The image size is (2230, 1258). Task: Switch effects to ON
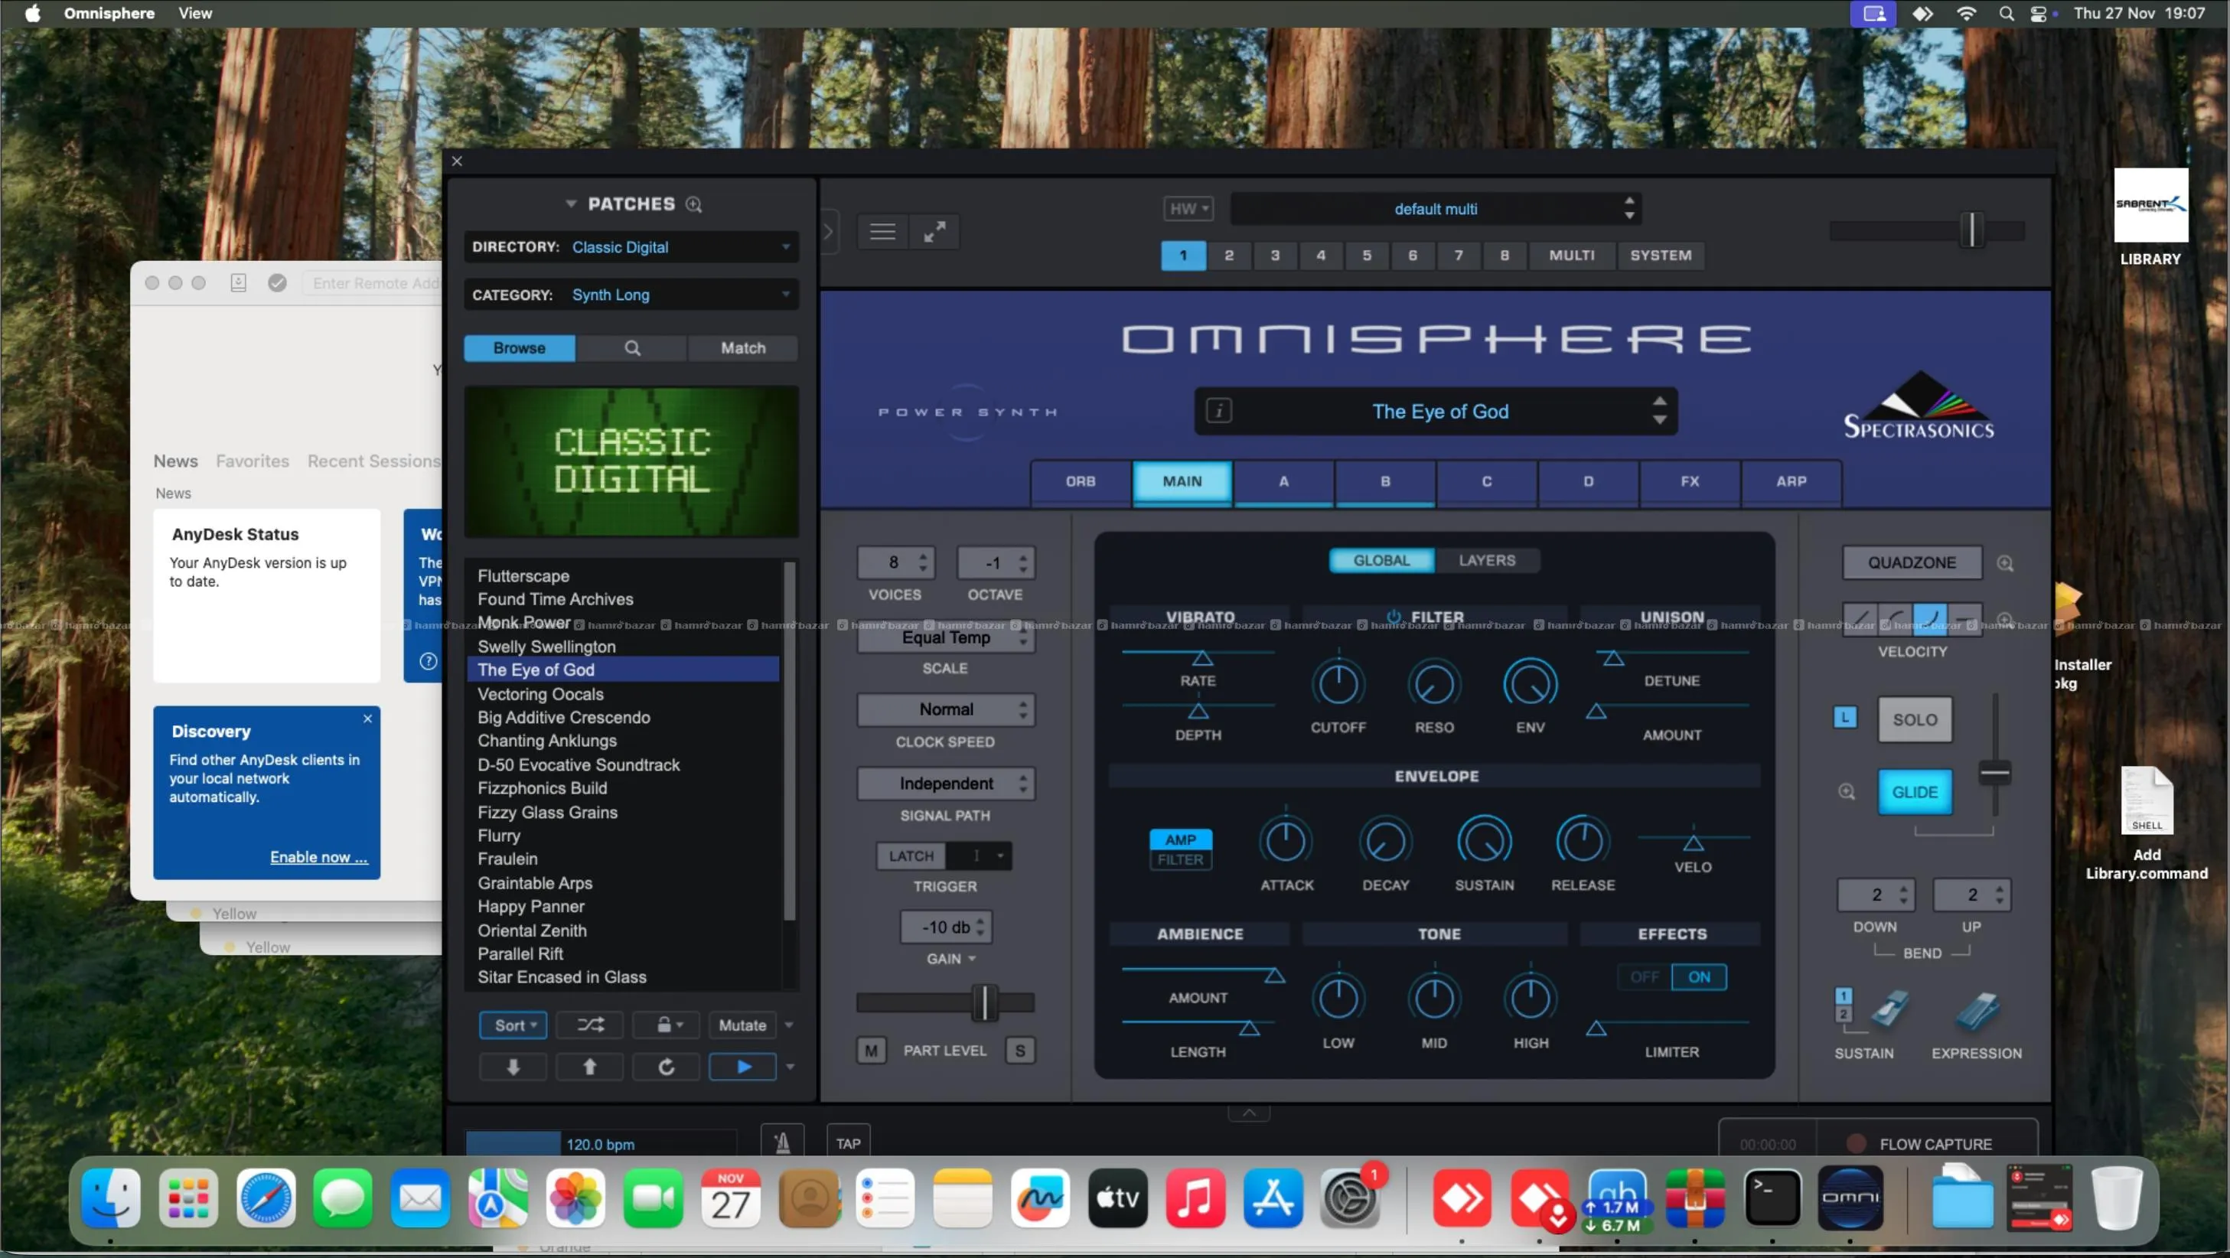pos(1698,976)
